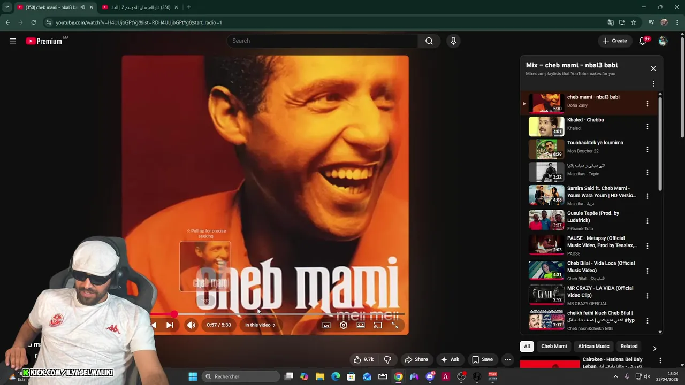This screenshot has height=385, width=685.
Task: Open File Explorer from taskbar
Action: (320, 376)
